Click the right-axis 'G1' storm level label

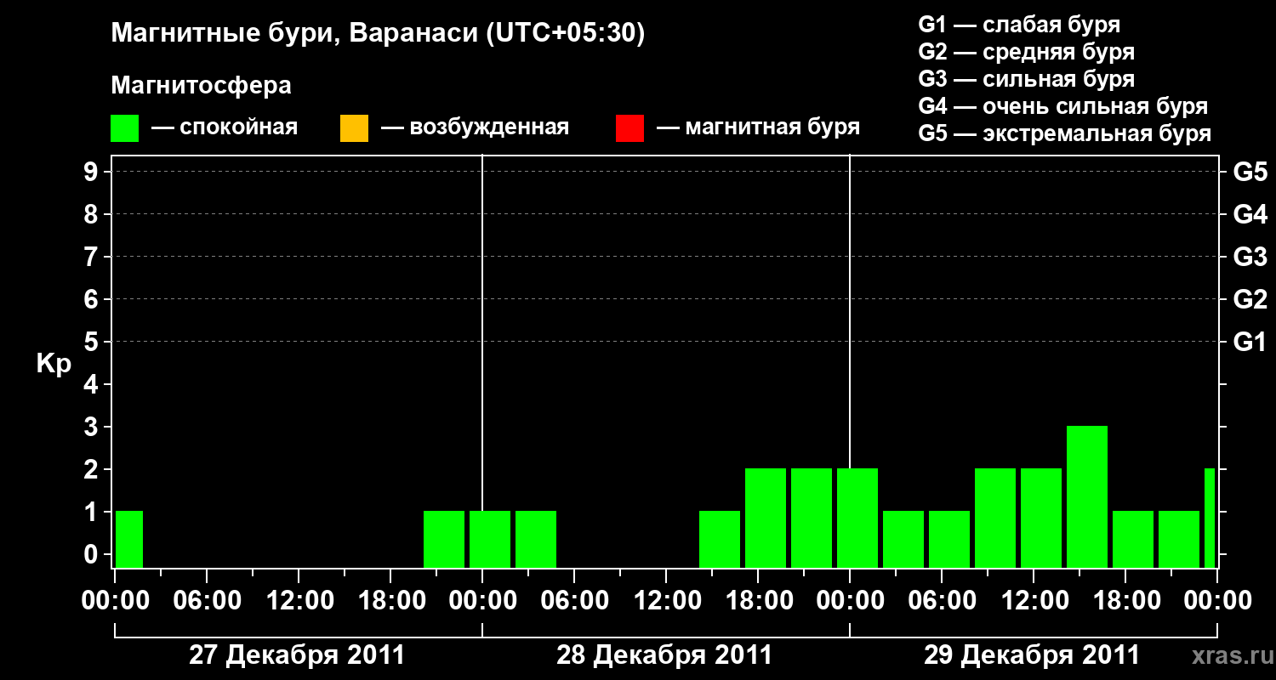coord(1250,343)
